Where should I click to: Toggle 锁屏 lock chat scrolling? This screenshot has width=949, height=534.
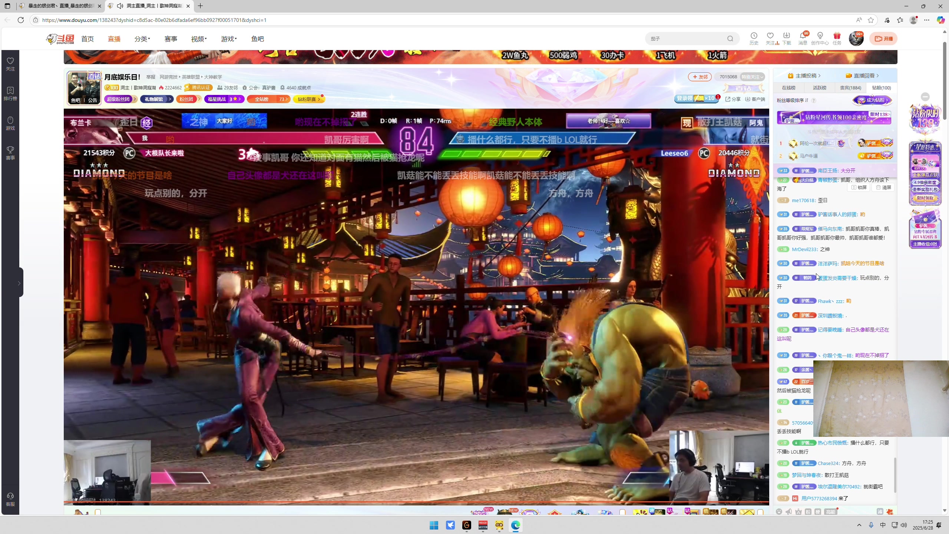coord(859,187)
